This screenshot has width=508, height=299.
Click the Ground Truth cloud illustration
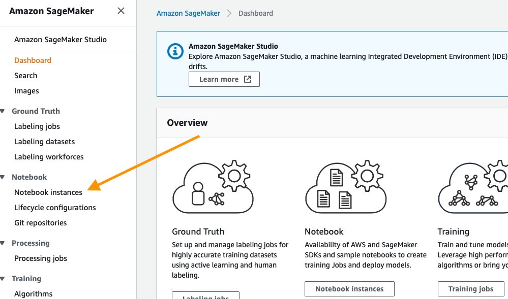pos(213,187)
